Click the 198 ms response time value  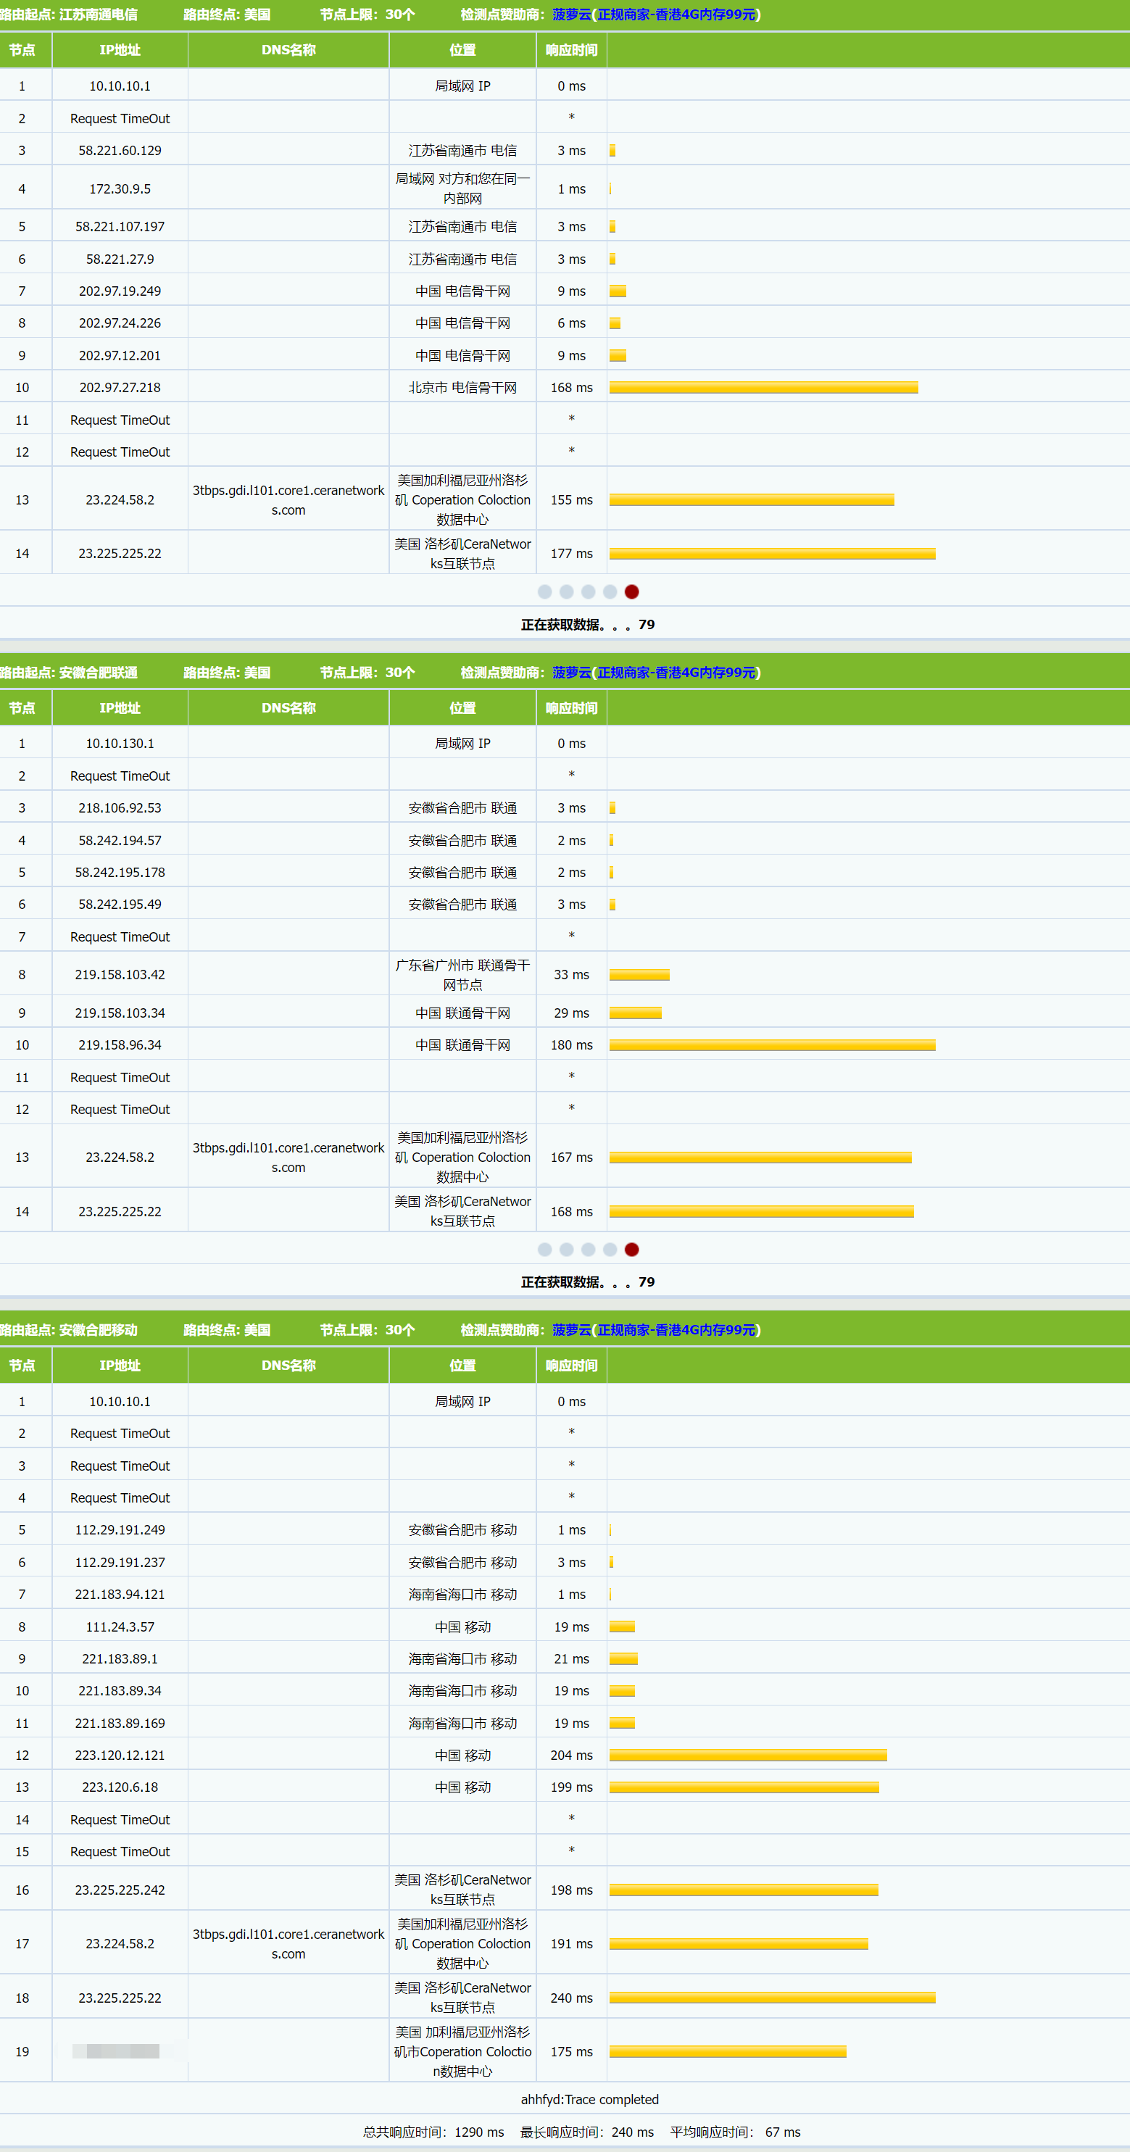point(572,1890)
